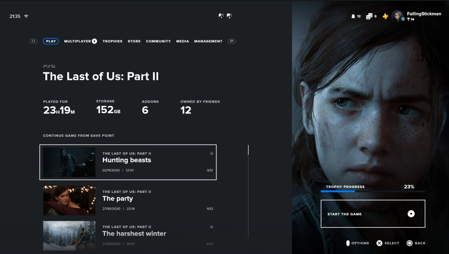The width and height of the screenshot is (449, 254).
Task: Select controller 2 indicator icon
Action: (x=229, y=16)
